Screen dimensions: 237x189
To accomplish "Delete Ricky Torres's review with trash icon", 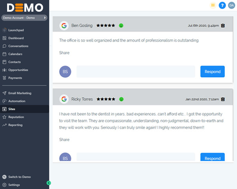I will pos(223,99).
